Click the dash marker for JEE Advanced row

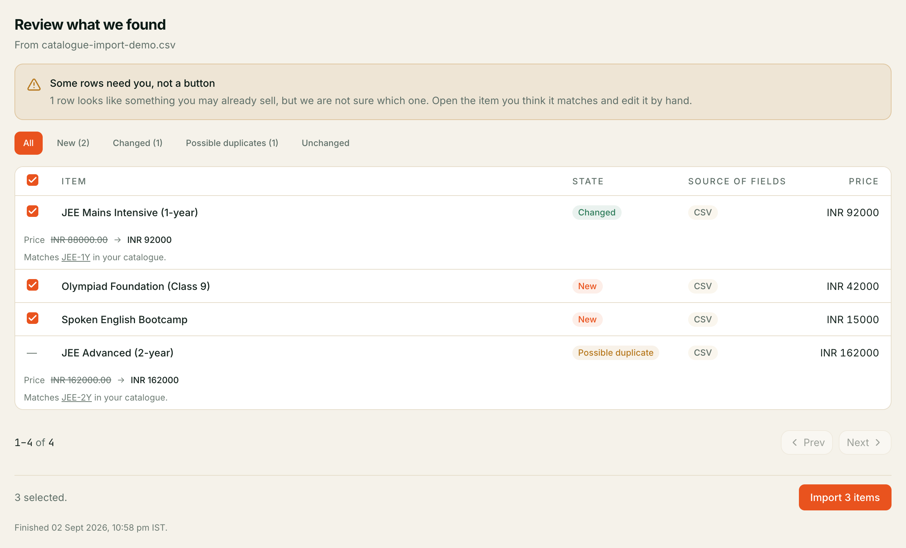click(x=32, y=353)
